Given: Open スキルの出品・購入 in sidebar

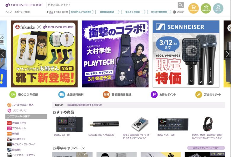Looking at the screenshot, I should [23, 105].
